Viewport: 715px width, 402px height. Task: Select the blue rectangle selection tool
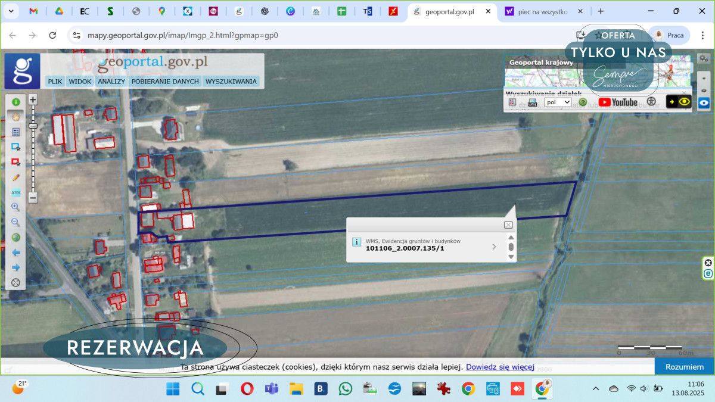coord(15,147)
